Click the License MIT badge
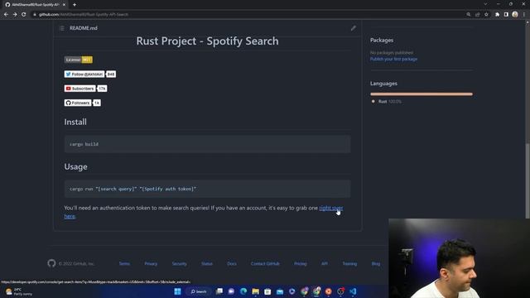 [x=78, y=60]
